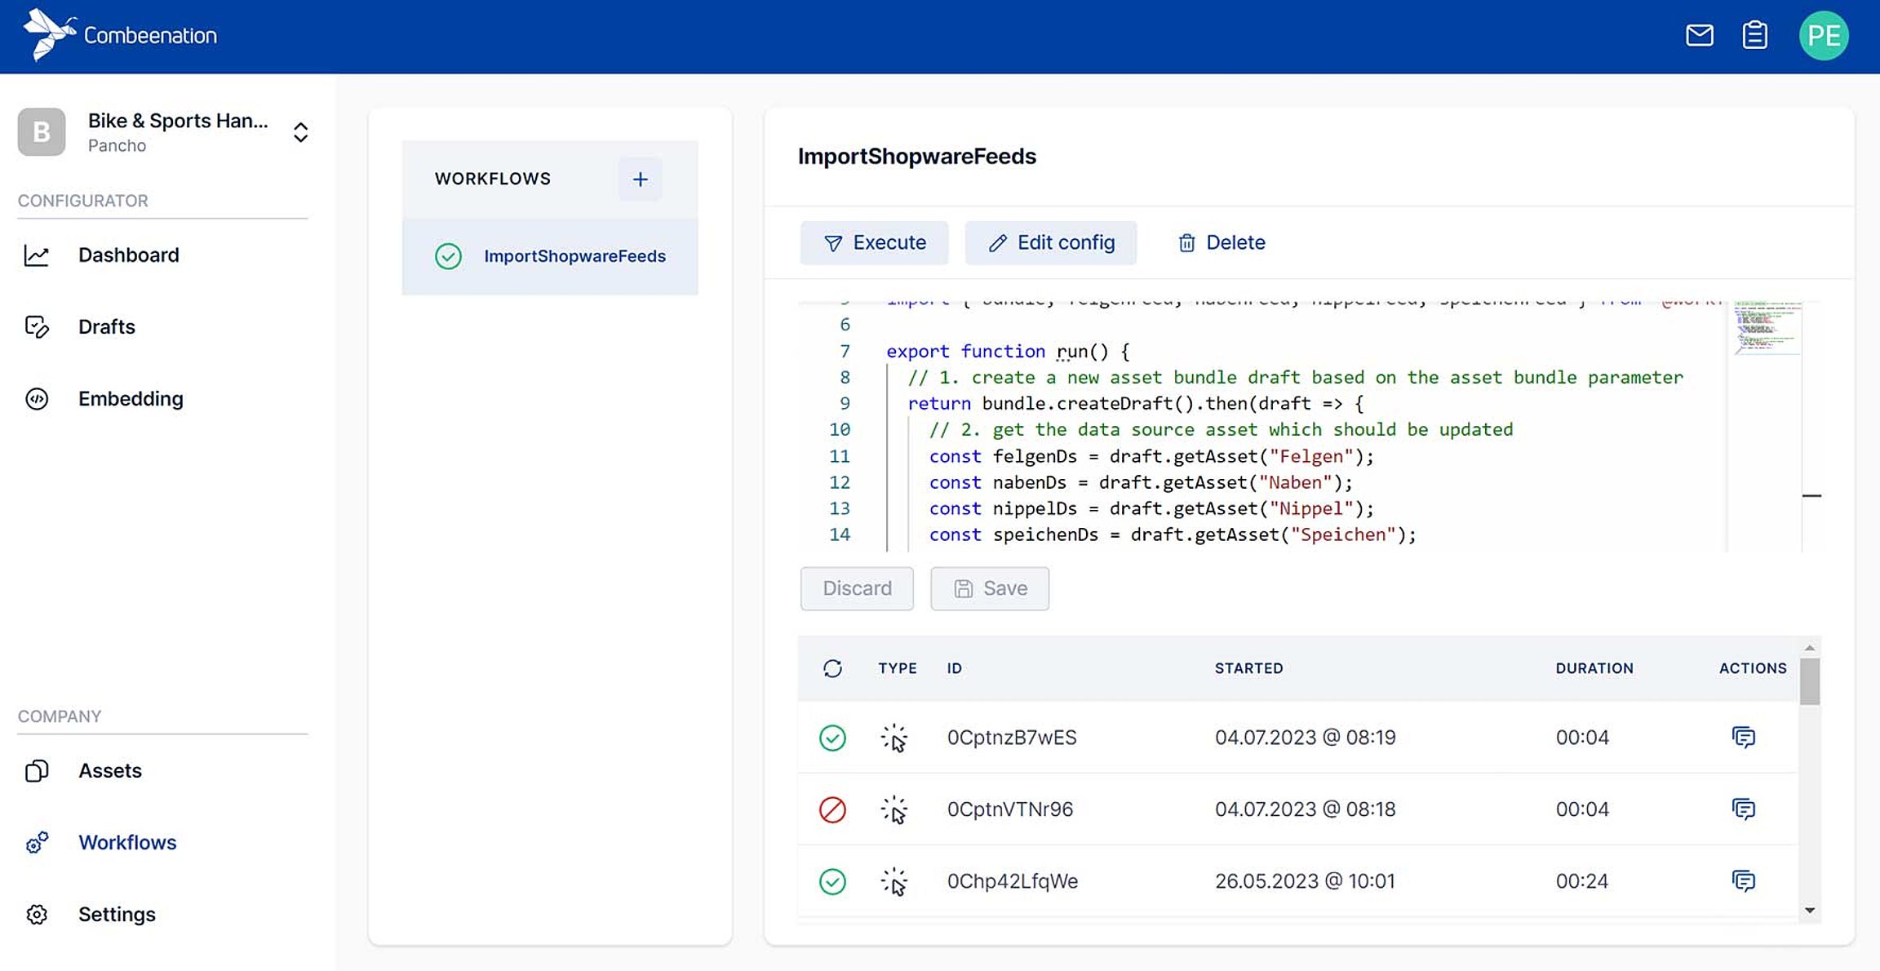This screenshot has width=1880, height=971.
Task: Open the Drafts section
Action: [106, 327]
